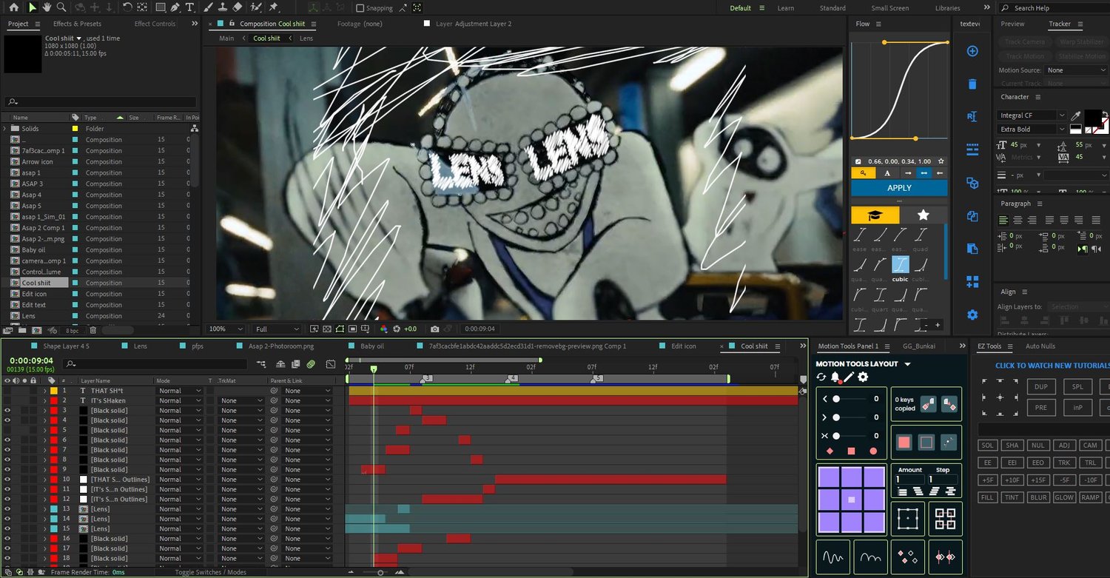This screenshot has height=578, width=1110.
Task: Switch to the GG_Bunkai panel tab
Action: pyautogui.click(x=921, y=346)
